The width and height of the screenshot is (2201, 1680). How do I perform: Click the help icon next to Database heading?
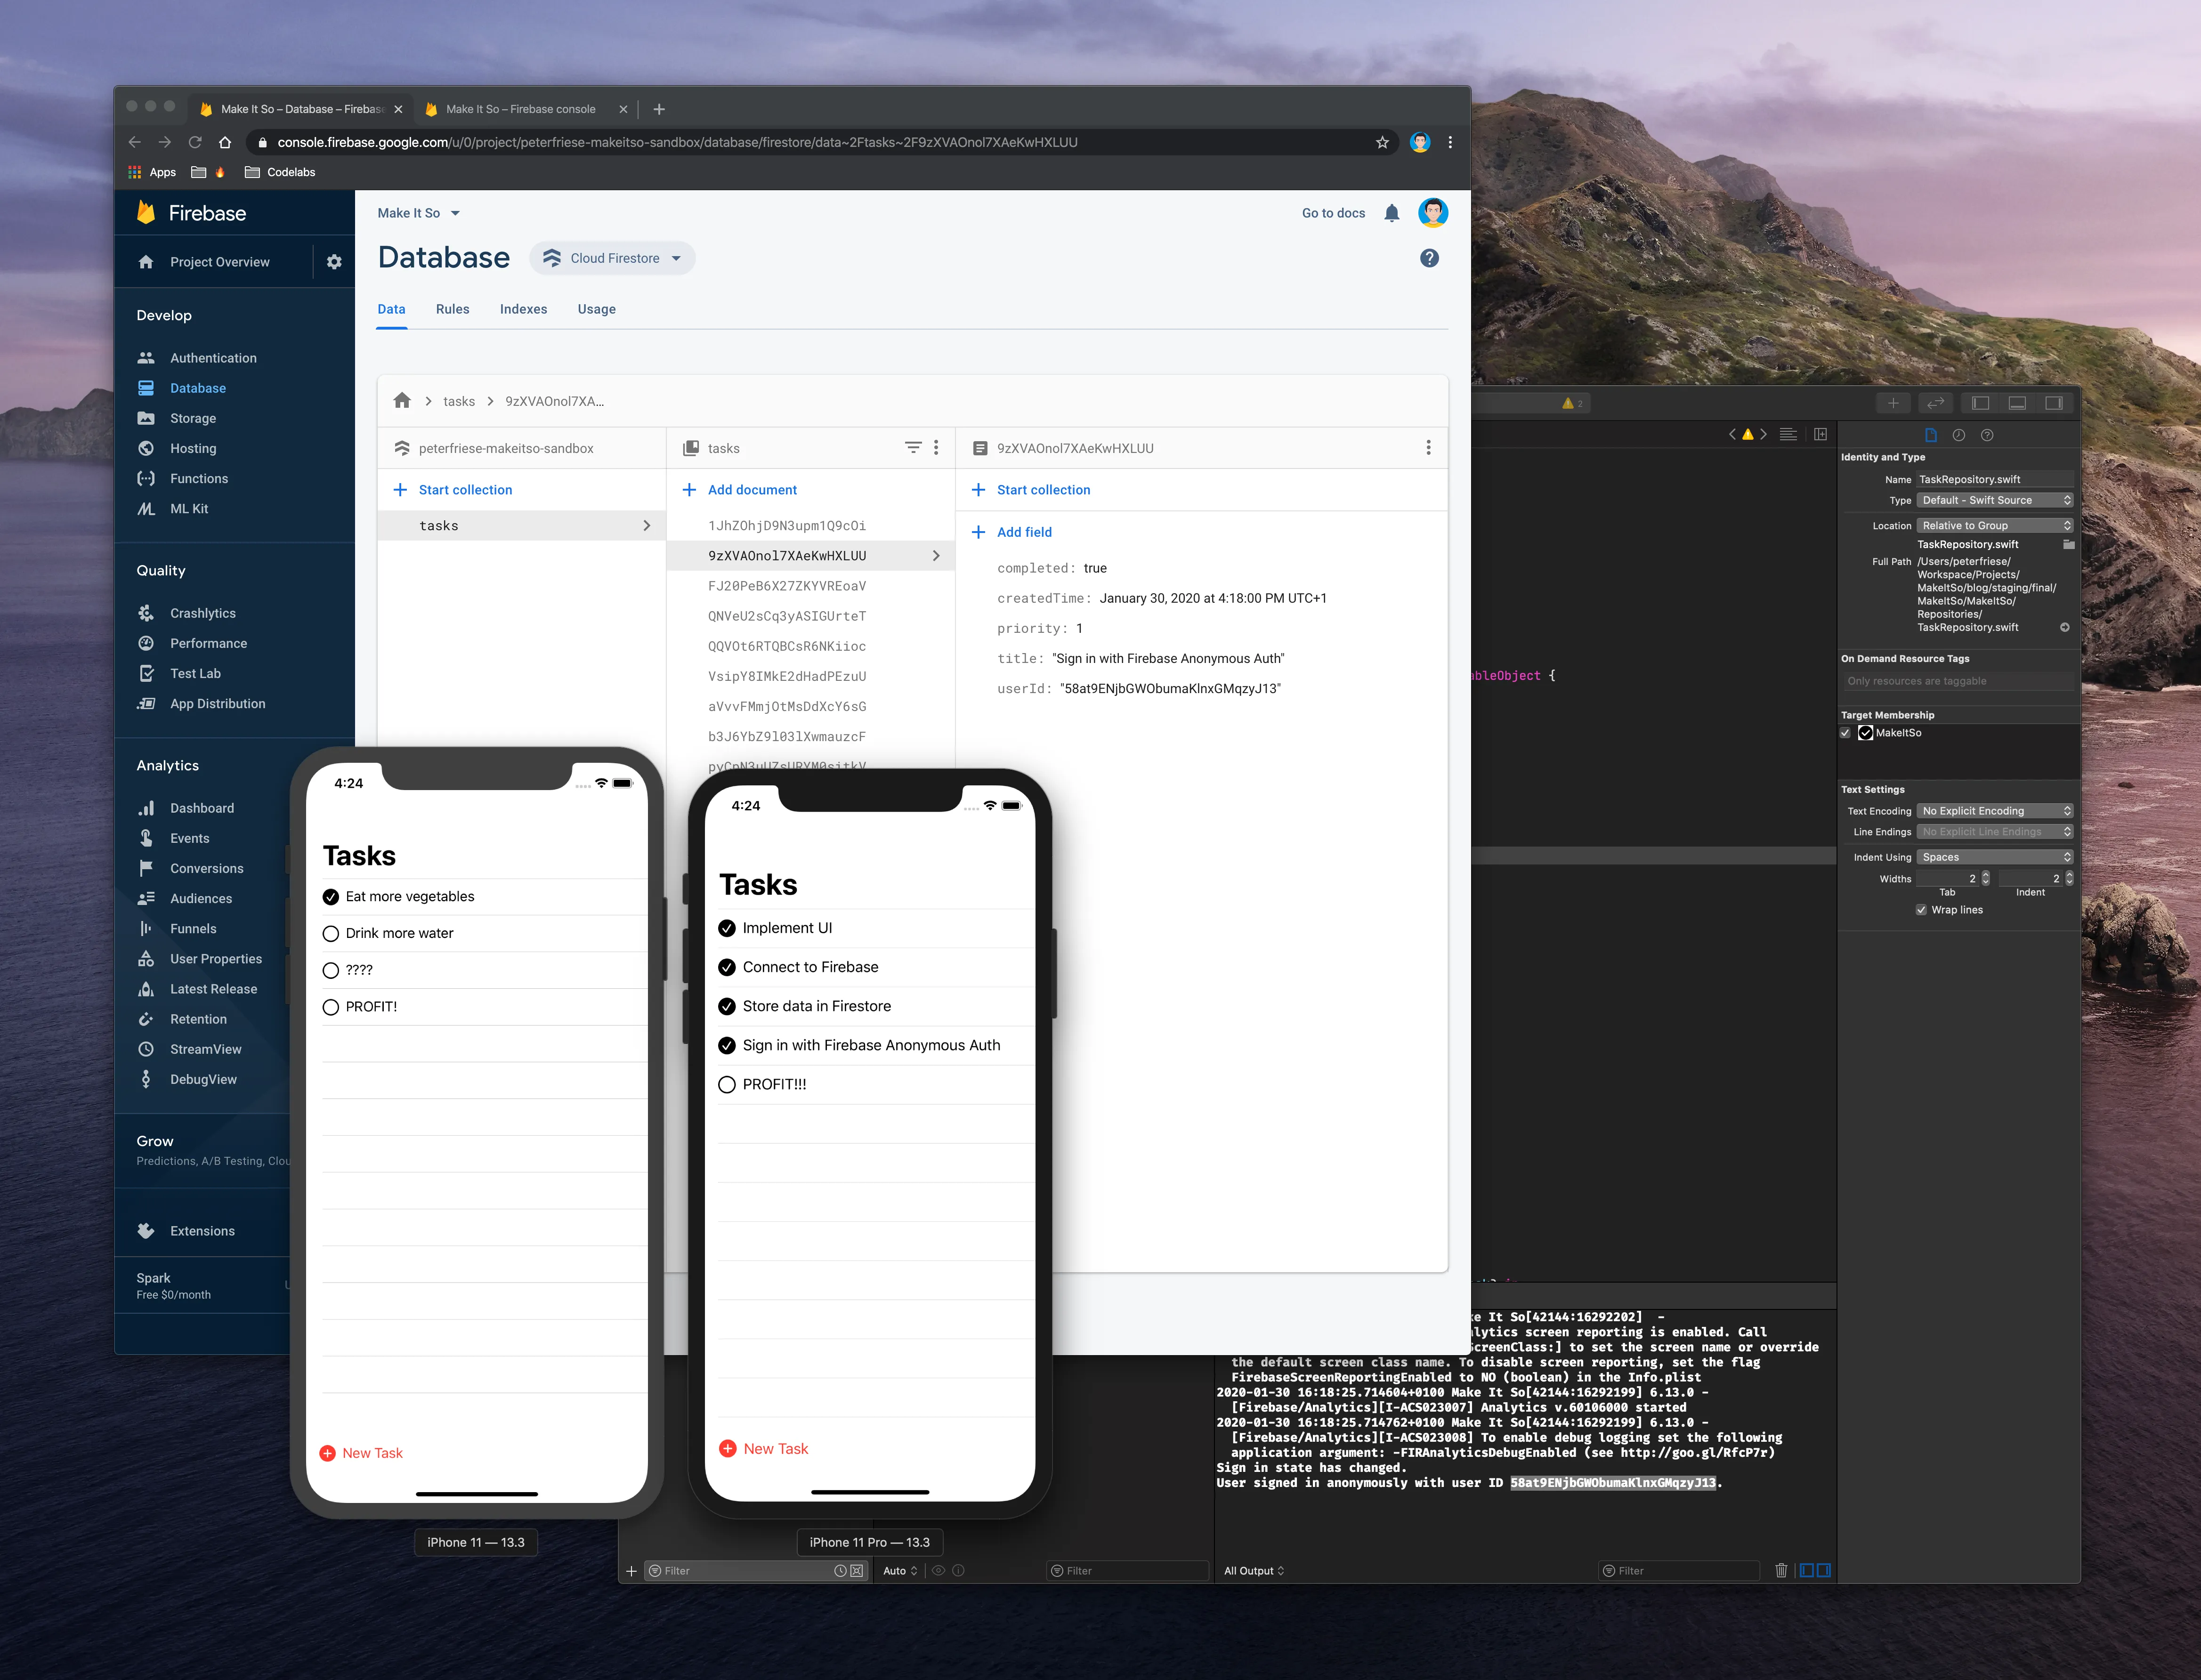(1429, 258)
